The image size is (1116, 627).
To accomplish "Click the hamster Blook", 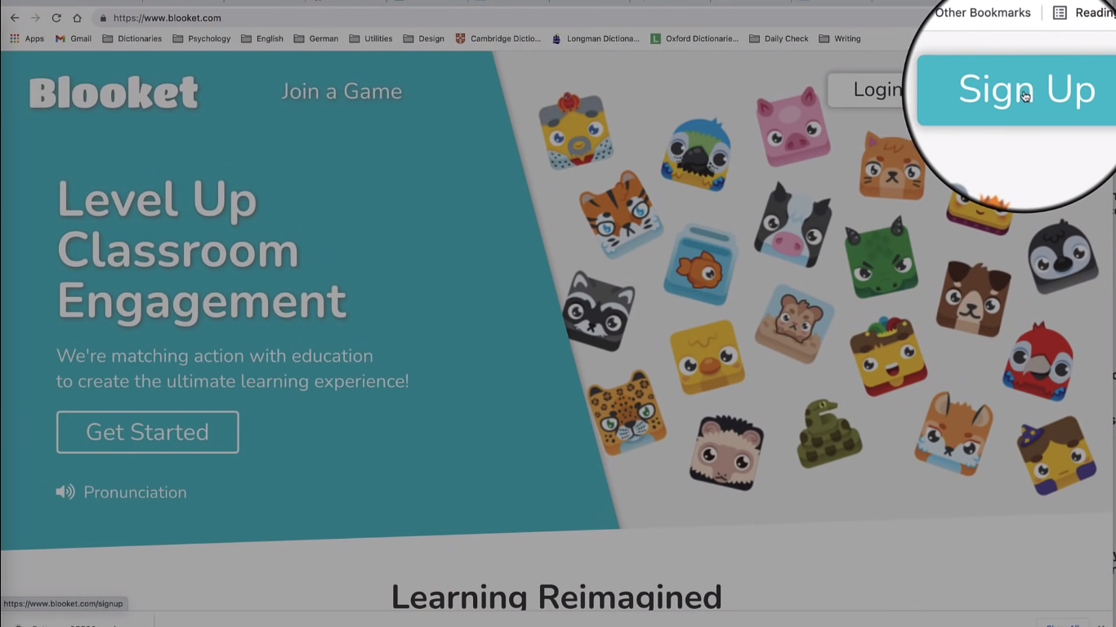I will click(794, 325).
